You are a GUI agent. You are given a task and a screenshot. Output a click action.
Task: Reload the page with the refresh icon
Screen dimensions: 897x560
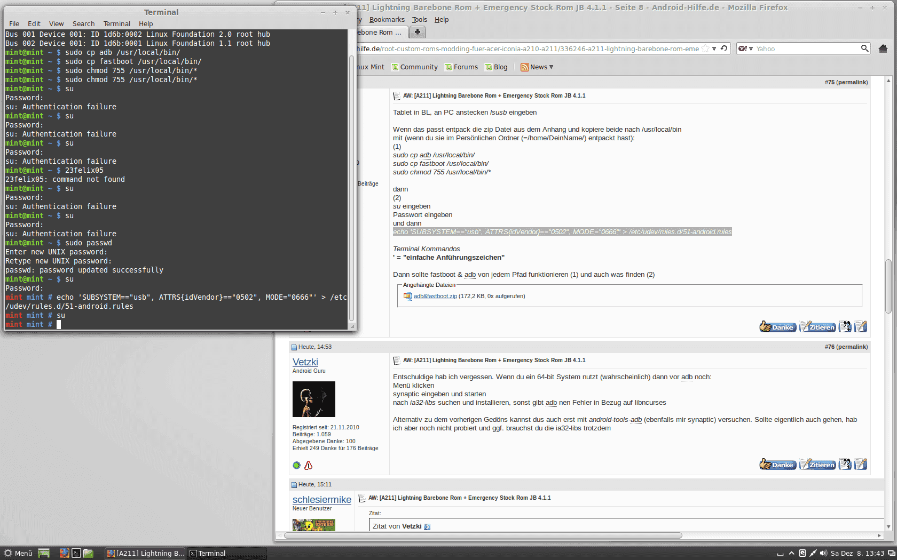point(724,49)
